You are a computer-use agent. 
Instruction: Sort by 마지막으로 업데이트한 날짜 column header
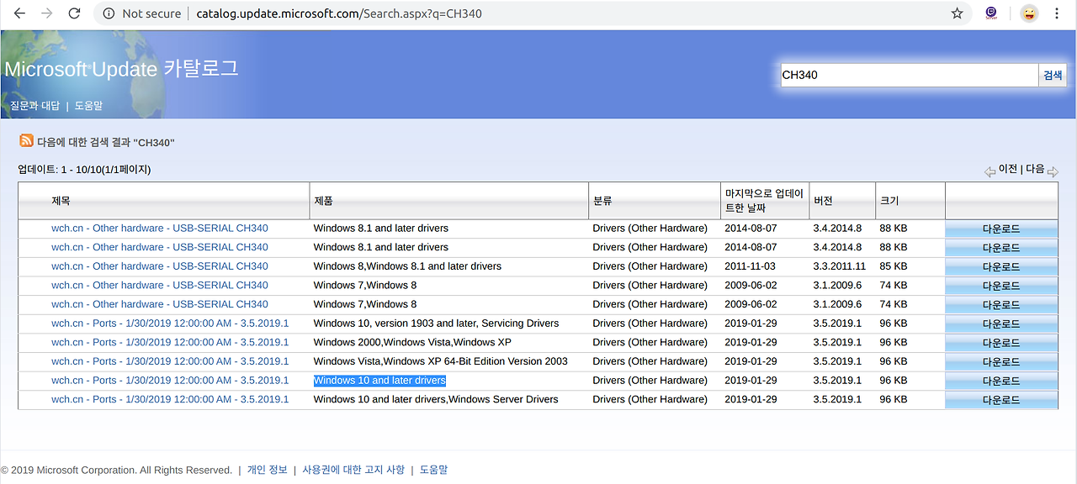(x=764, y=201)
